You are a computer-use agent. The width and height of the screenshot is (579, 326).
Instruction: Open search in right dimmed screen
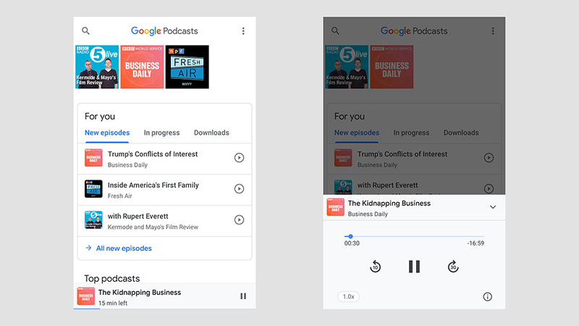click(335, 30)
